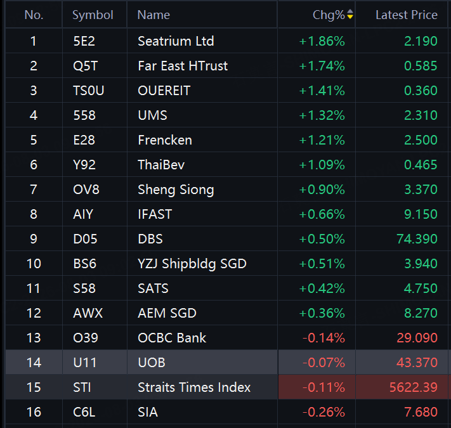The height and width of the screenshot is (428, 451).
Task: Select symbol Y92
Action: click(84, 165)
